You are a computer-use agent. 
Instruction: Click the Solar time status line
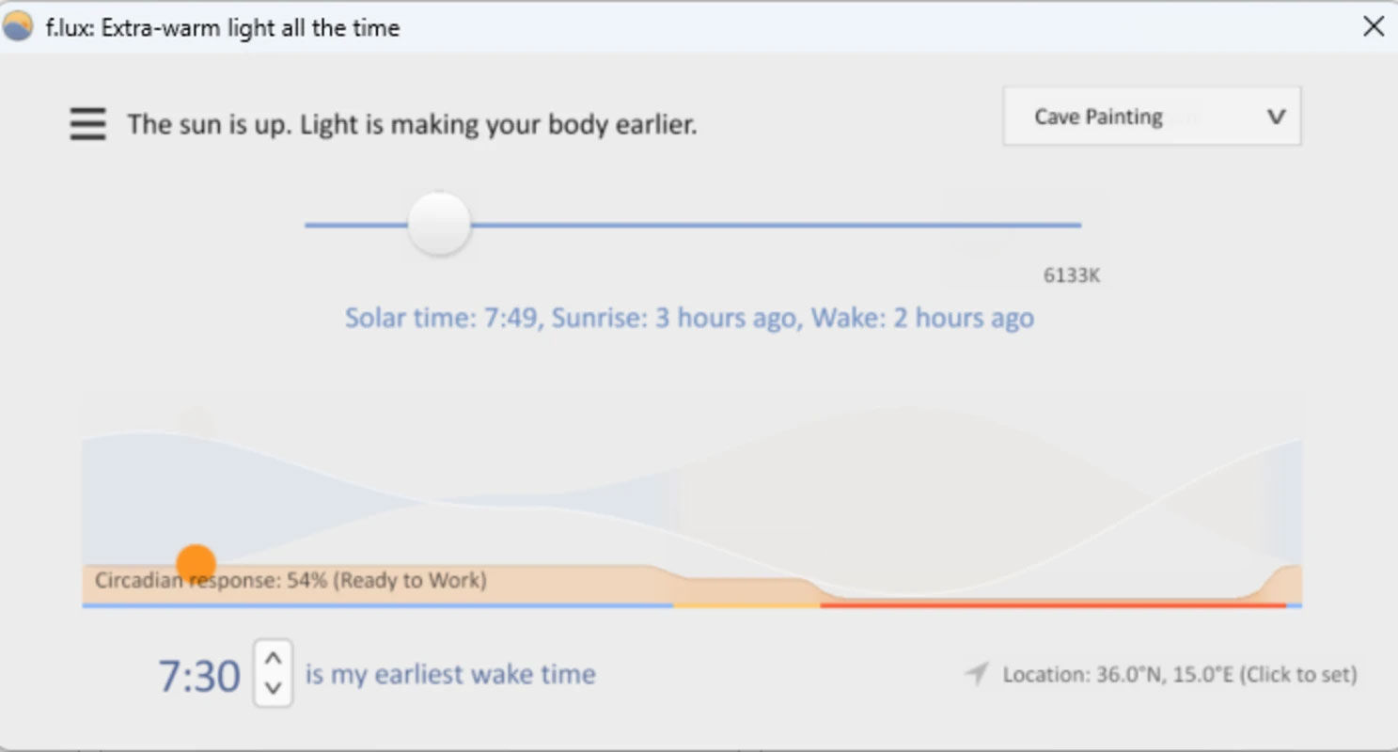(x=689, y=318)
